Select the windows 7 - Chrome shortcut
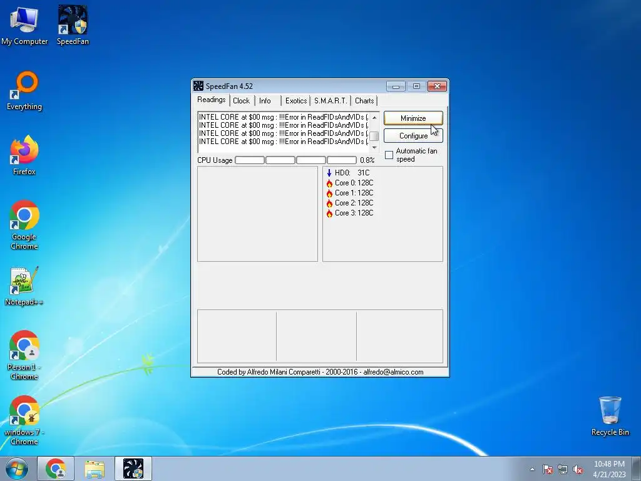Image resolution: width=641 pixels, height=481 pixels. (x=24, y=420)
